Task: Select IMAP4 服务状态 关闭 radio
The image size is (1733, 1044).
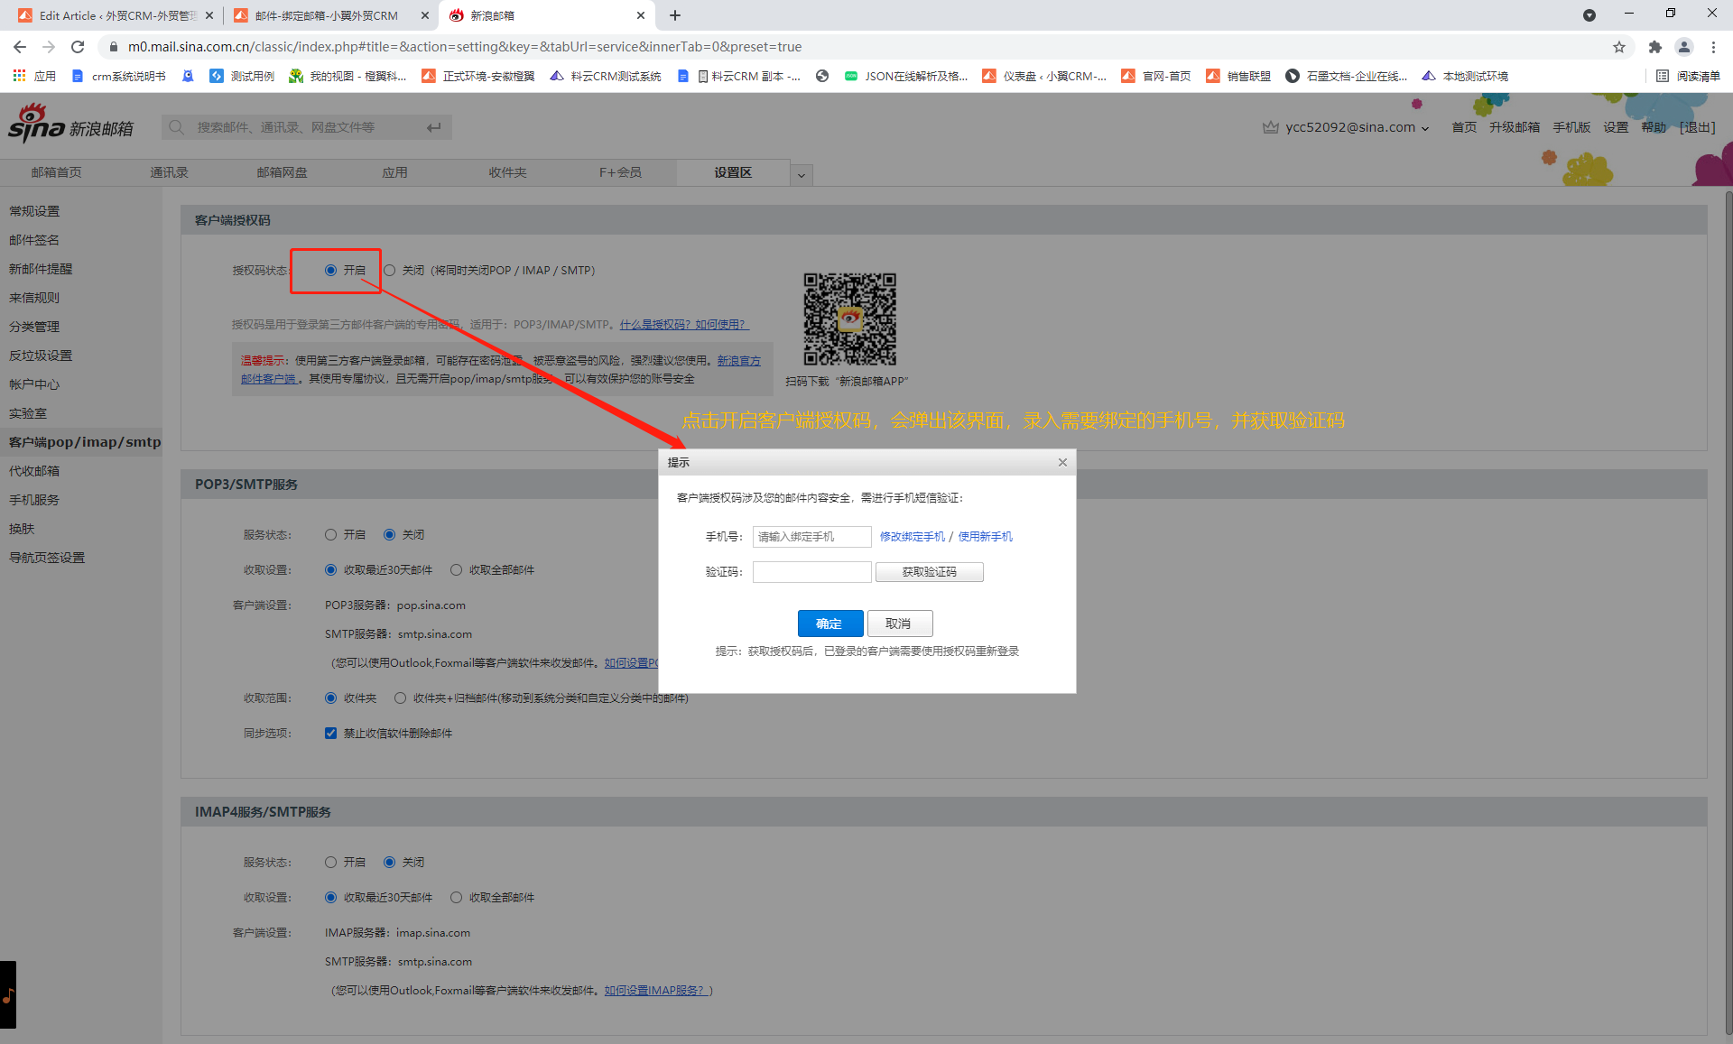Action: (390, 863)
